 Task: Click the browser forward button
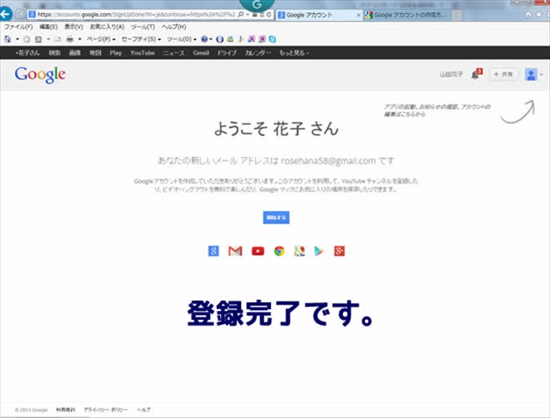point(20,15)
